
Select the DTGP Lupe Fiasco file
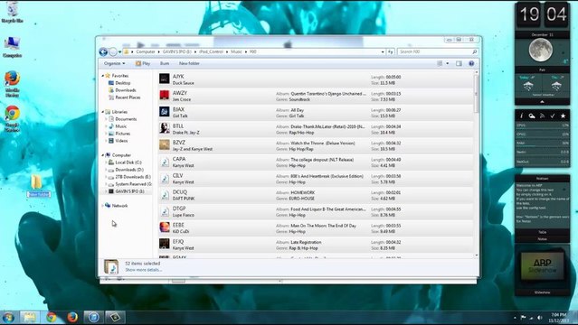click(x=316, y=211)
